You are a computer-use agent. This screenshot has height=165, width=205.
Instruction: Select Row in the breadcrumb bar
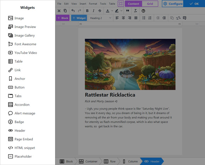click(110, 161)
